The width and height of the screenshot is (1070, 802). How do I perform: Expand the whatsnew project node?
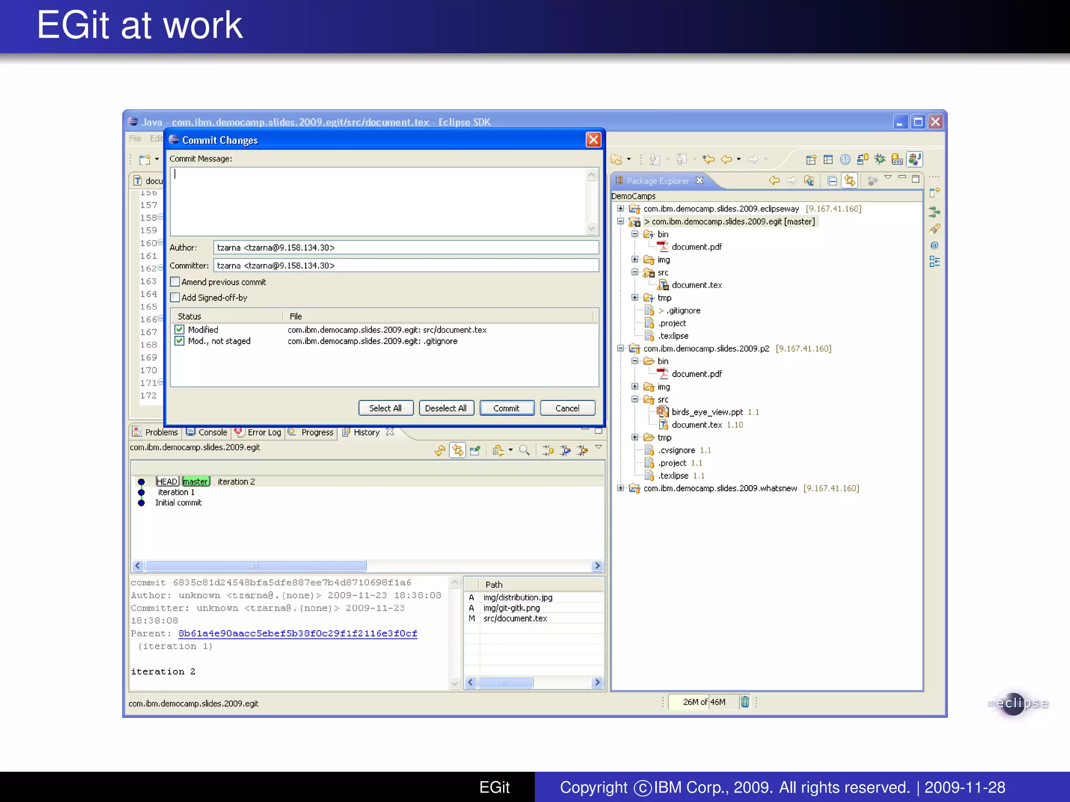point(620,488)
